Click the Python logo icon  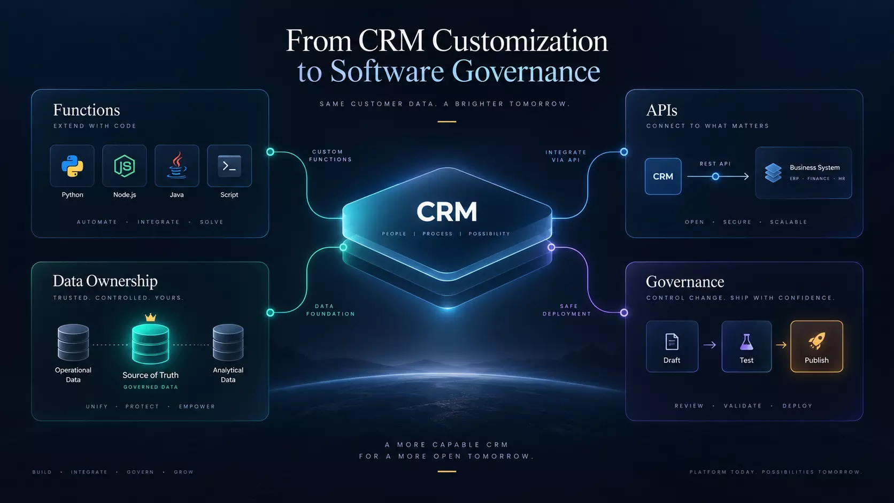click(72, 166)
